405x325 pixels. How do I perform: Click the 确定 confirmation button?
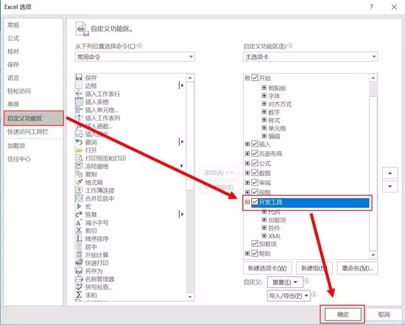coord(342,314)
